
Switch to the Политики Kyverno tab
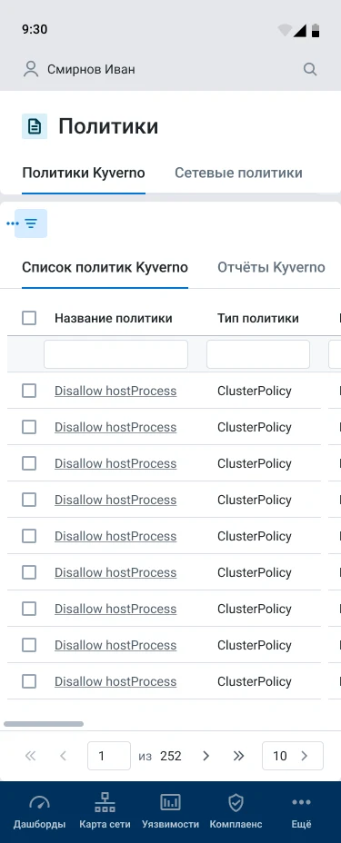point(84,174)
